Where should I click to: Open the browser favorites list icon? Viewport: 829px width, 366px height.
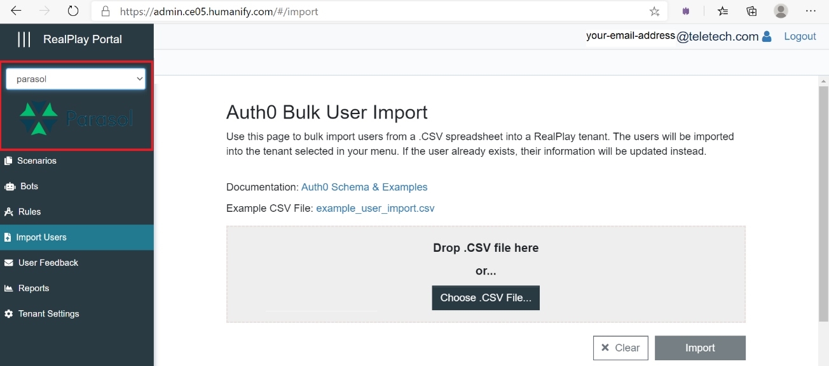(x=723, y=11)
